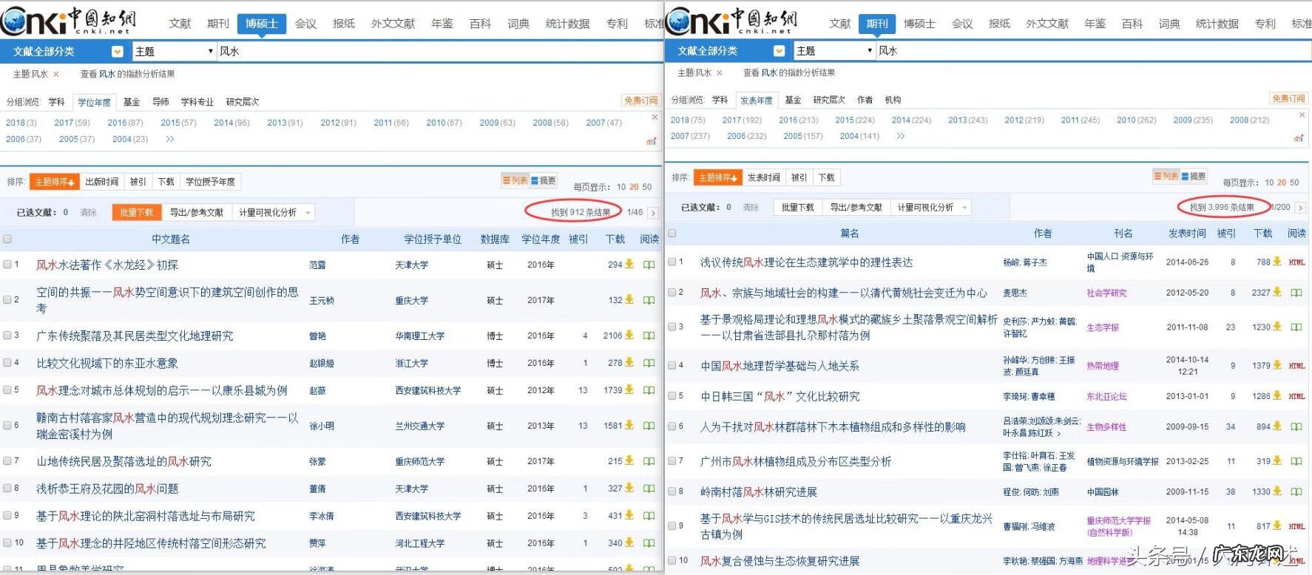The height and width of the screenshot is (575, 1312).
Task: Click search input containing 风水 in right pane
Action: [1093, 50]
